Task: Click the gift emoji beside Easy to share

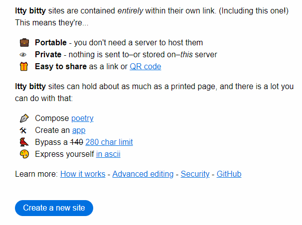Action: point(24,67)
